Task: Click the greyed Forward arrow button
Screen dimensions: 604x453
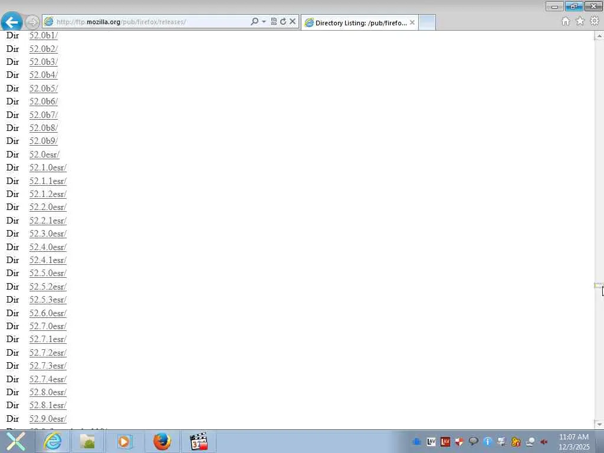Action: coord(32,22)
